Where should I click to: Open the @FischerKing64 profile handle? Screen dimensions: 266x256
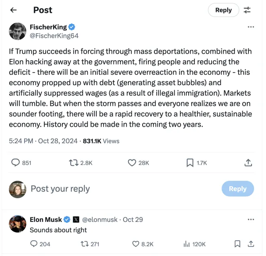54,36
